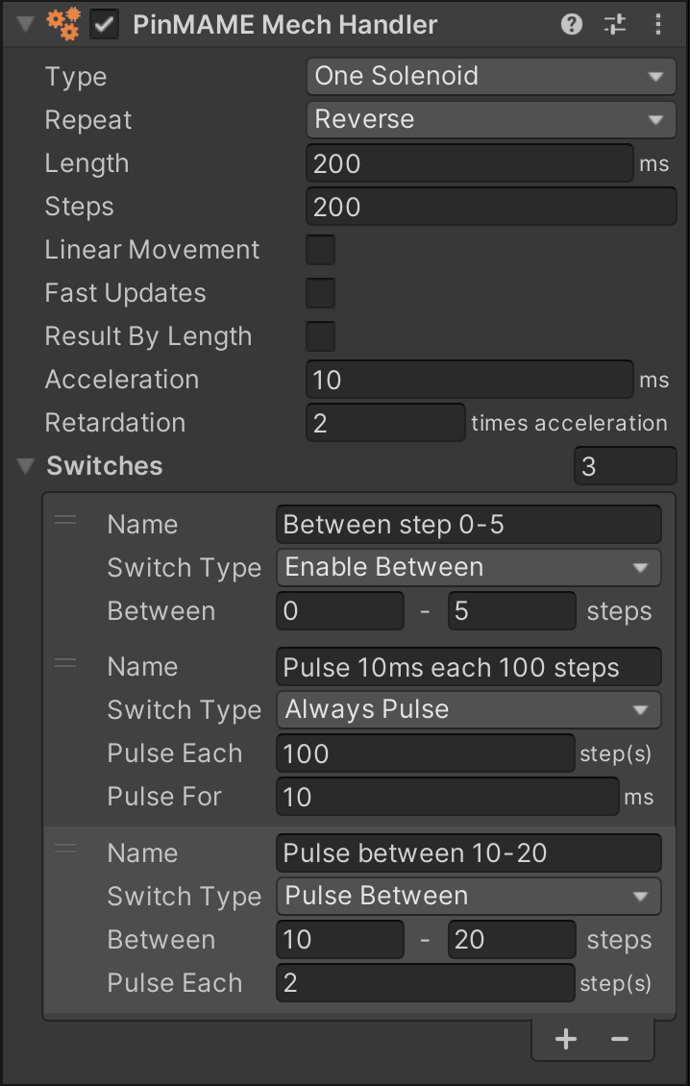
Task: Click the Acceleration value field
Action: tap(469, 380)
